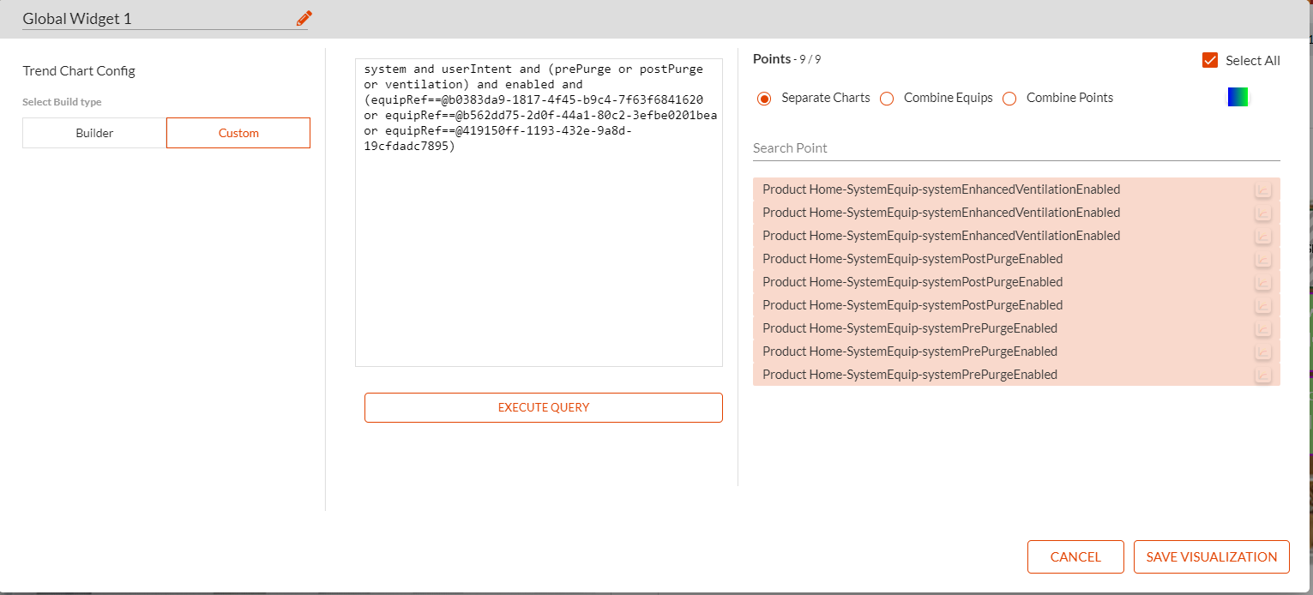Viewport: 1313px width, 595px height.
Task: Click inside the custom query text area
Action: pos(539,213)
